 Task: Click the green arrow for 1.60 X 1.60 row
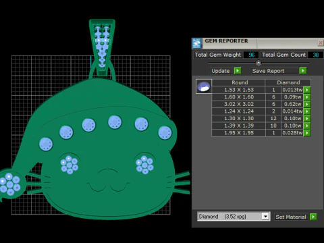click(x=307, y=97)
